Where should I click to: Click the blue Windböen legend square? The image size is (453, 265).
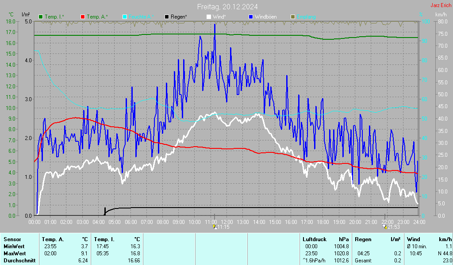pyautogui.click(x=251, y=17)
